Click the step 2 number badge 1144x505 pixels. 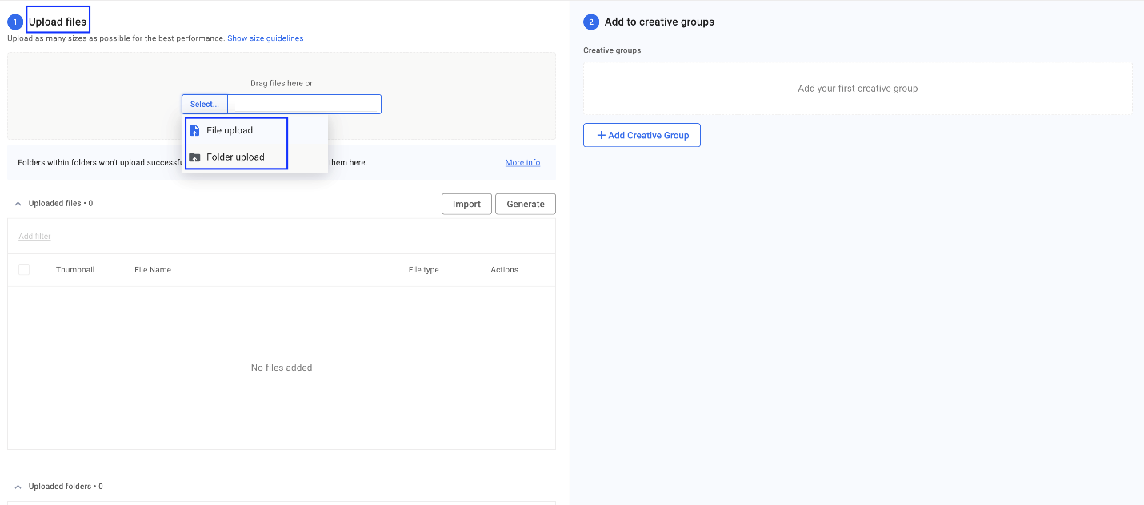[x=591, y=22]
